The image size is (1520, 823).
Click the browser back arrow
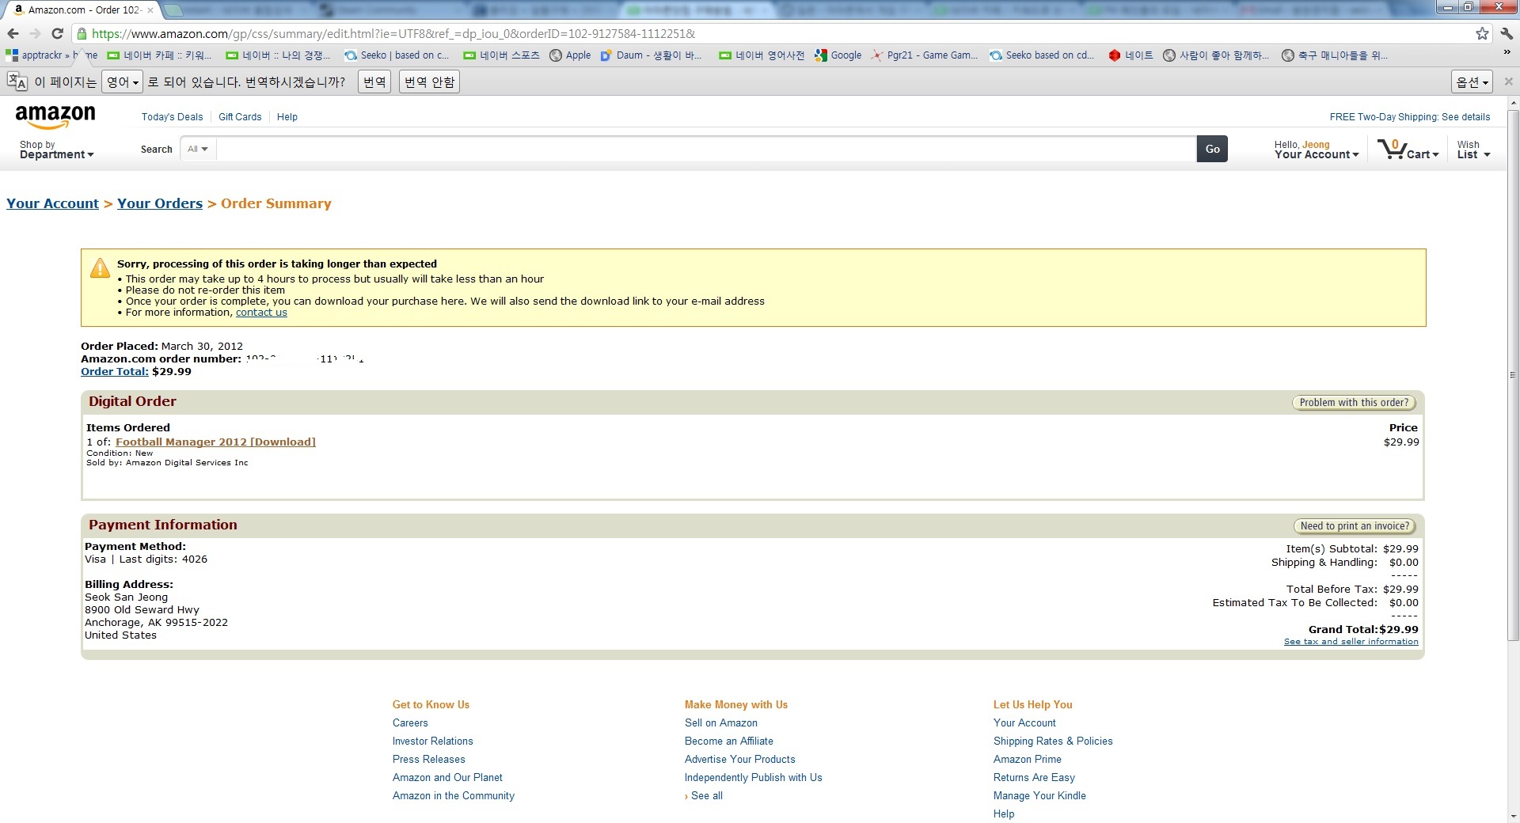(x=13, y=33)
